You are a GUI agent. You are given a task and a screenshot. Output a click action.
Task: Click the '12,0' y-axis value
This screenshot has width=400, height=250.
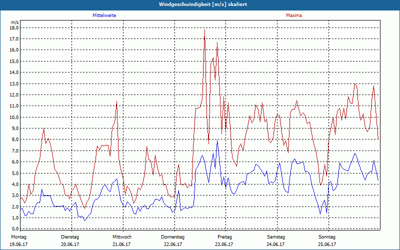click(14, 95)
